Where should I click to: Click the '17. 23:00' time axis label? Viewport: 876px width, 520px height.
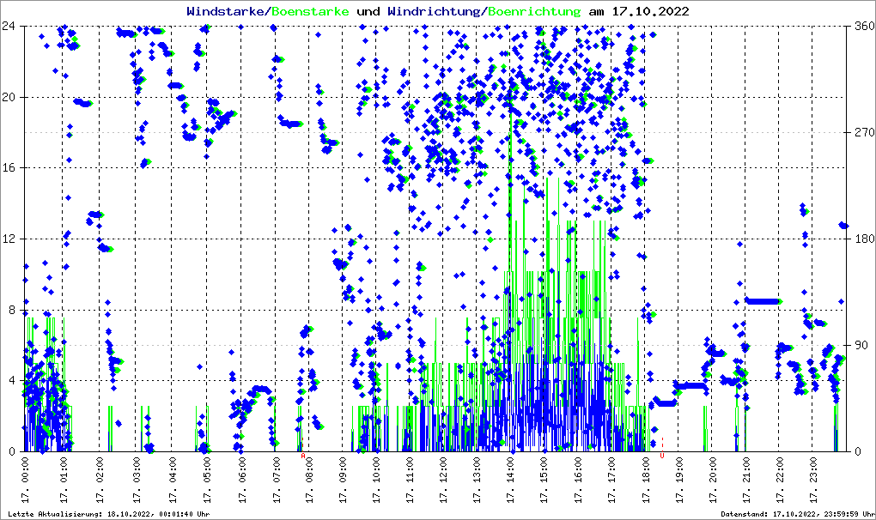pos(812,480)
